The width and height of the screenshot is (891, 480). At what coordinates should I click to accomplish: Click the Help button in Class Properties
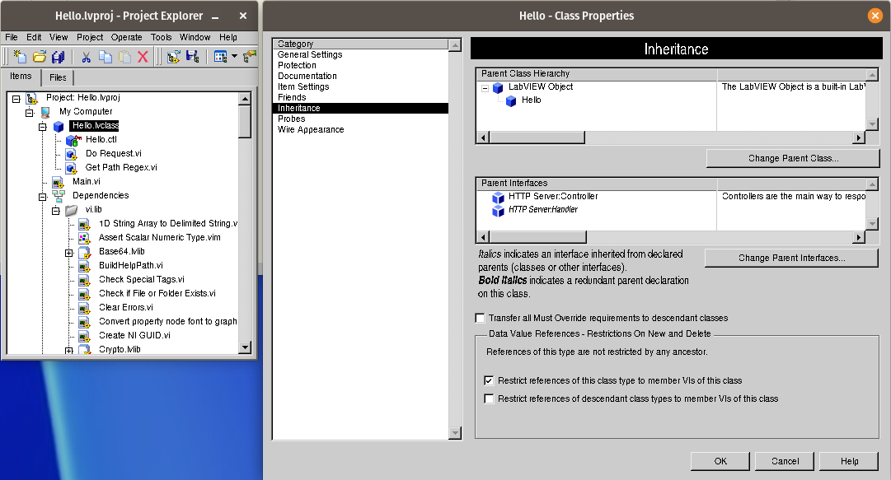(849, 461)
